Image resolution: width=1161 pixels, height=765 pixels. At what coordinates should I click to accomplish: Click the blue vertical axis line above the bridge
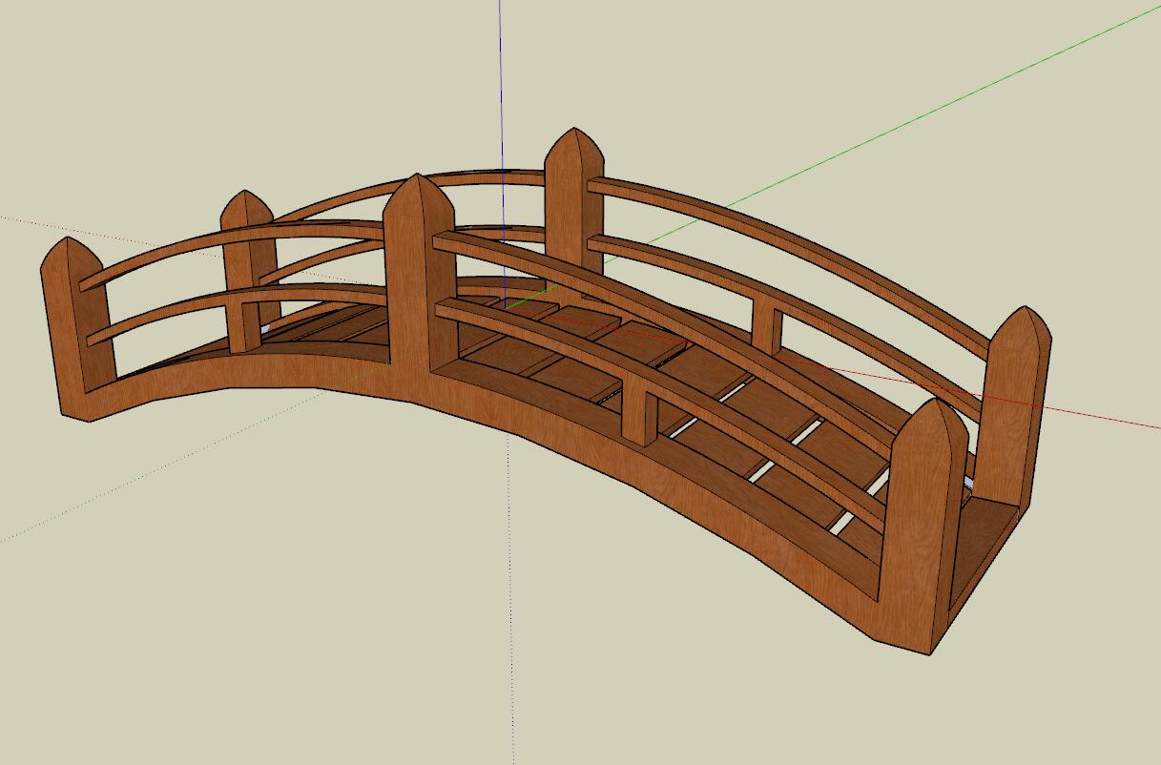(x=501, y=76)
